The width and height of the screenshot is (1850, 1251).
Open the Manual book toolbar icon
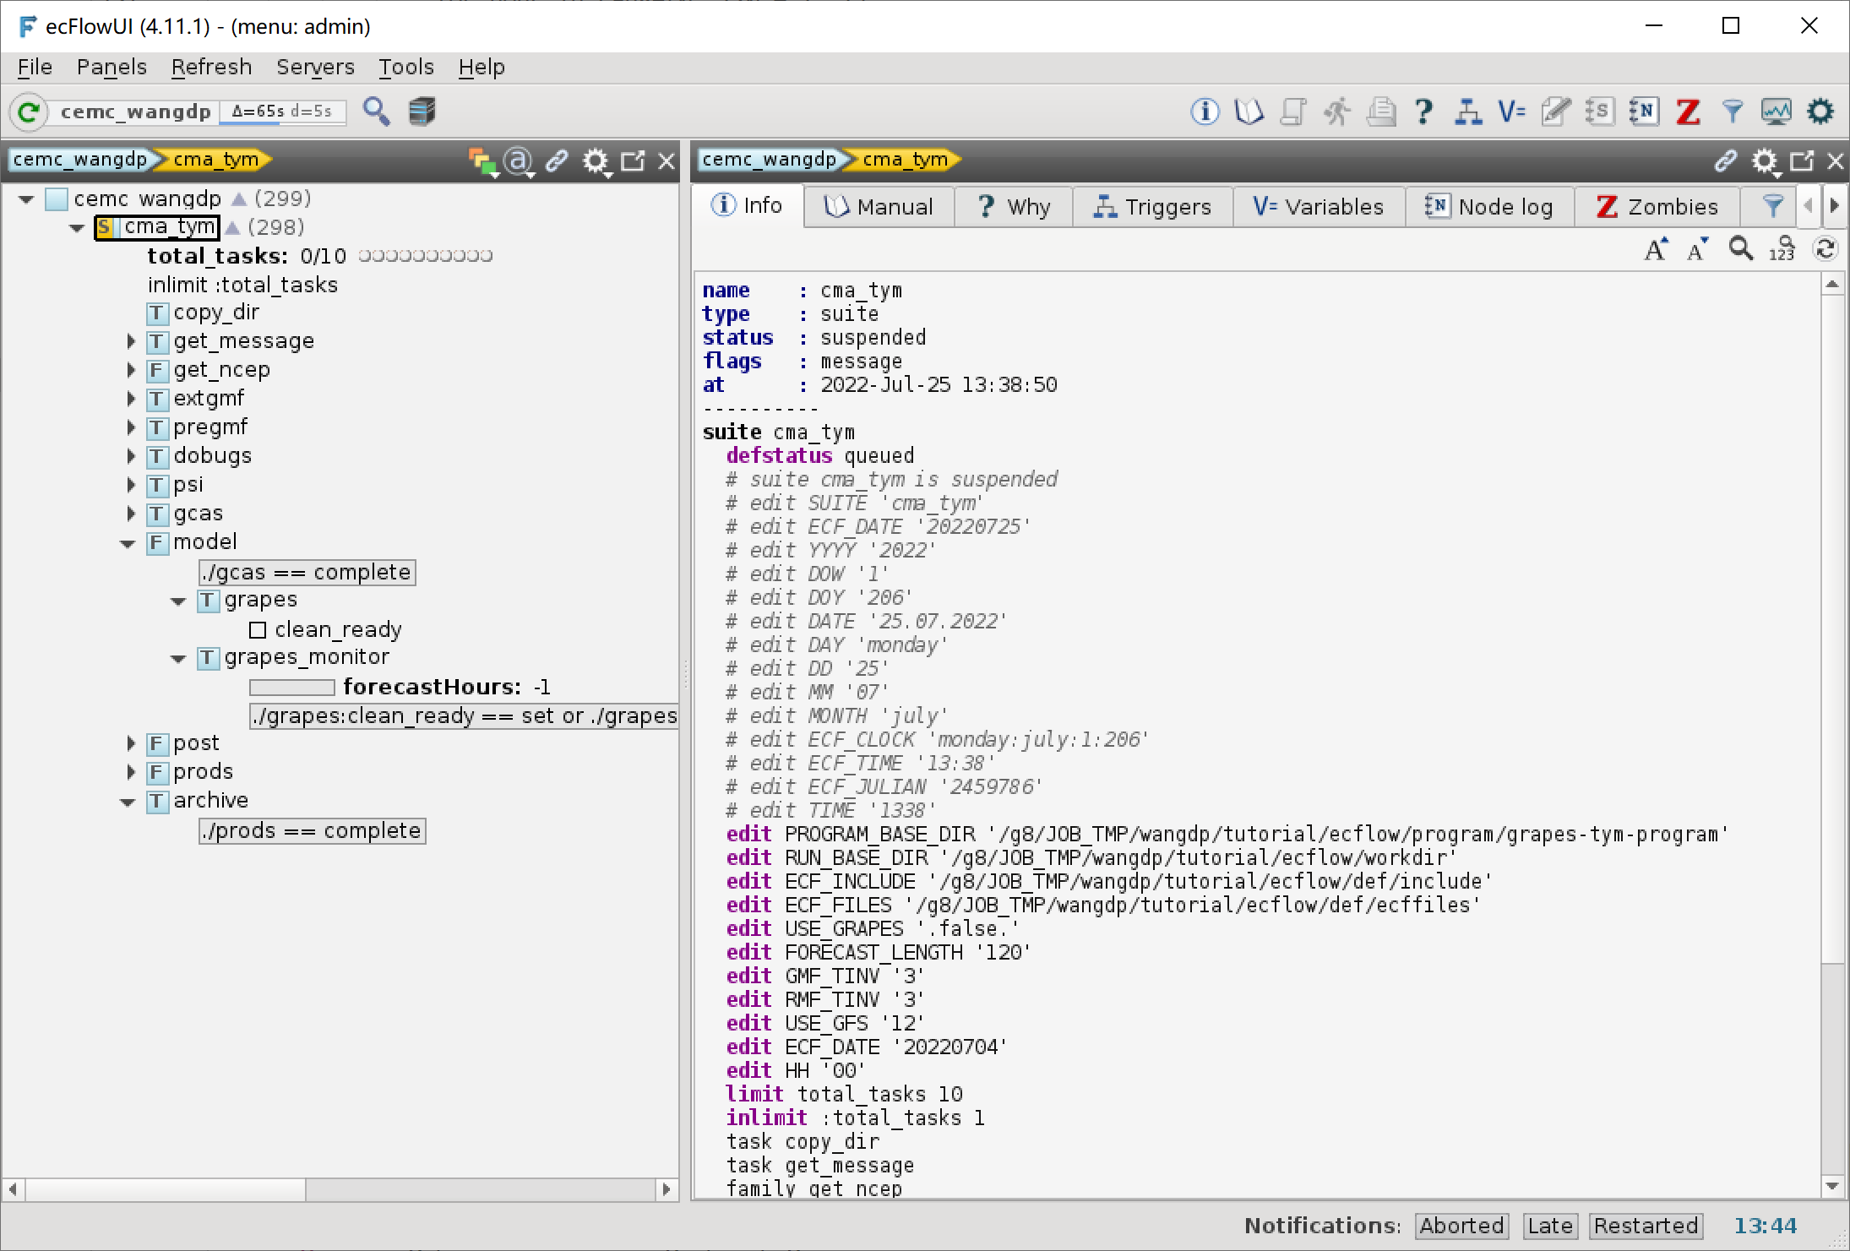[x=1249, y=111]
